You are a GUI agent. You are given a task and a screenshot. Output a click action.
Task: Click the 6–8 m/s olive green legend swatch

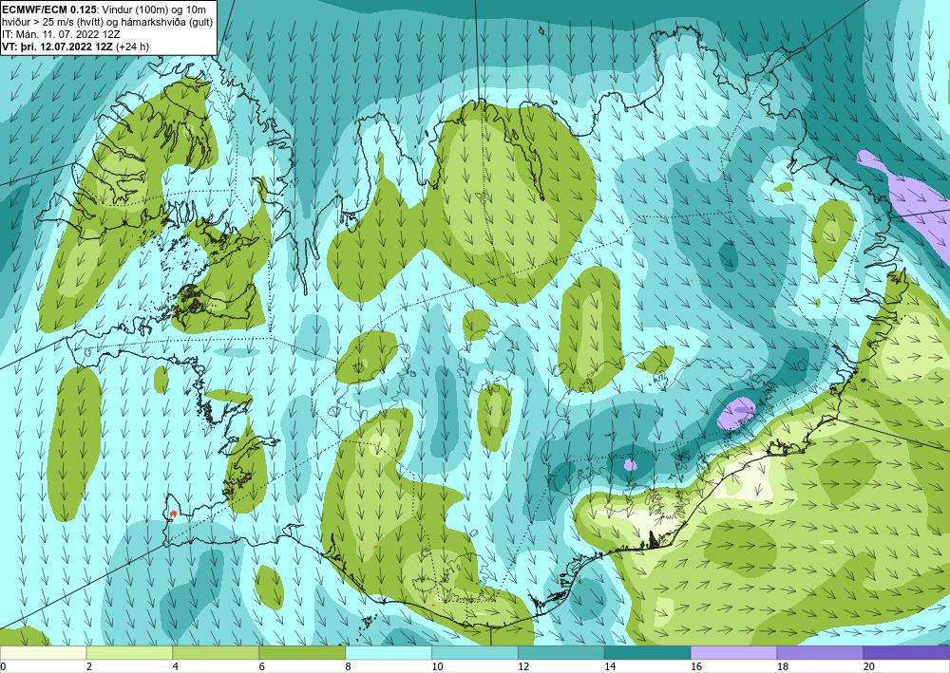pos(302,652)
